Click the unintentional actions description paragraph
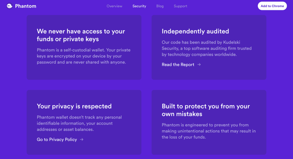293x159 pixels. pos(209,131)
